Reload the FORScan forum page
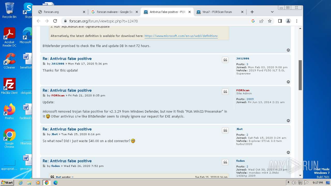Image resolution: width=331 pixels, height=186 pixels. click(x=55, y=21)
